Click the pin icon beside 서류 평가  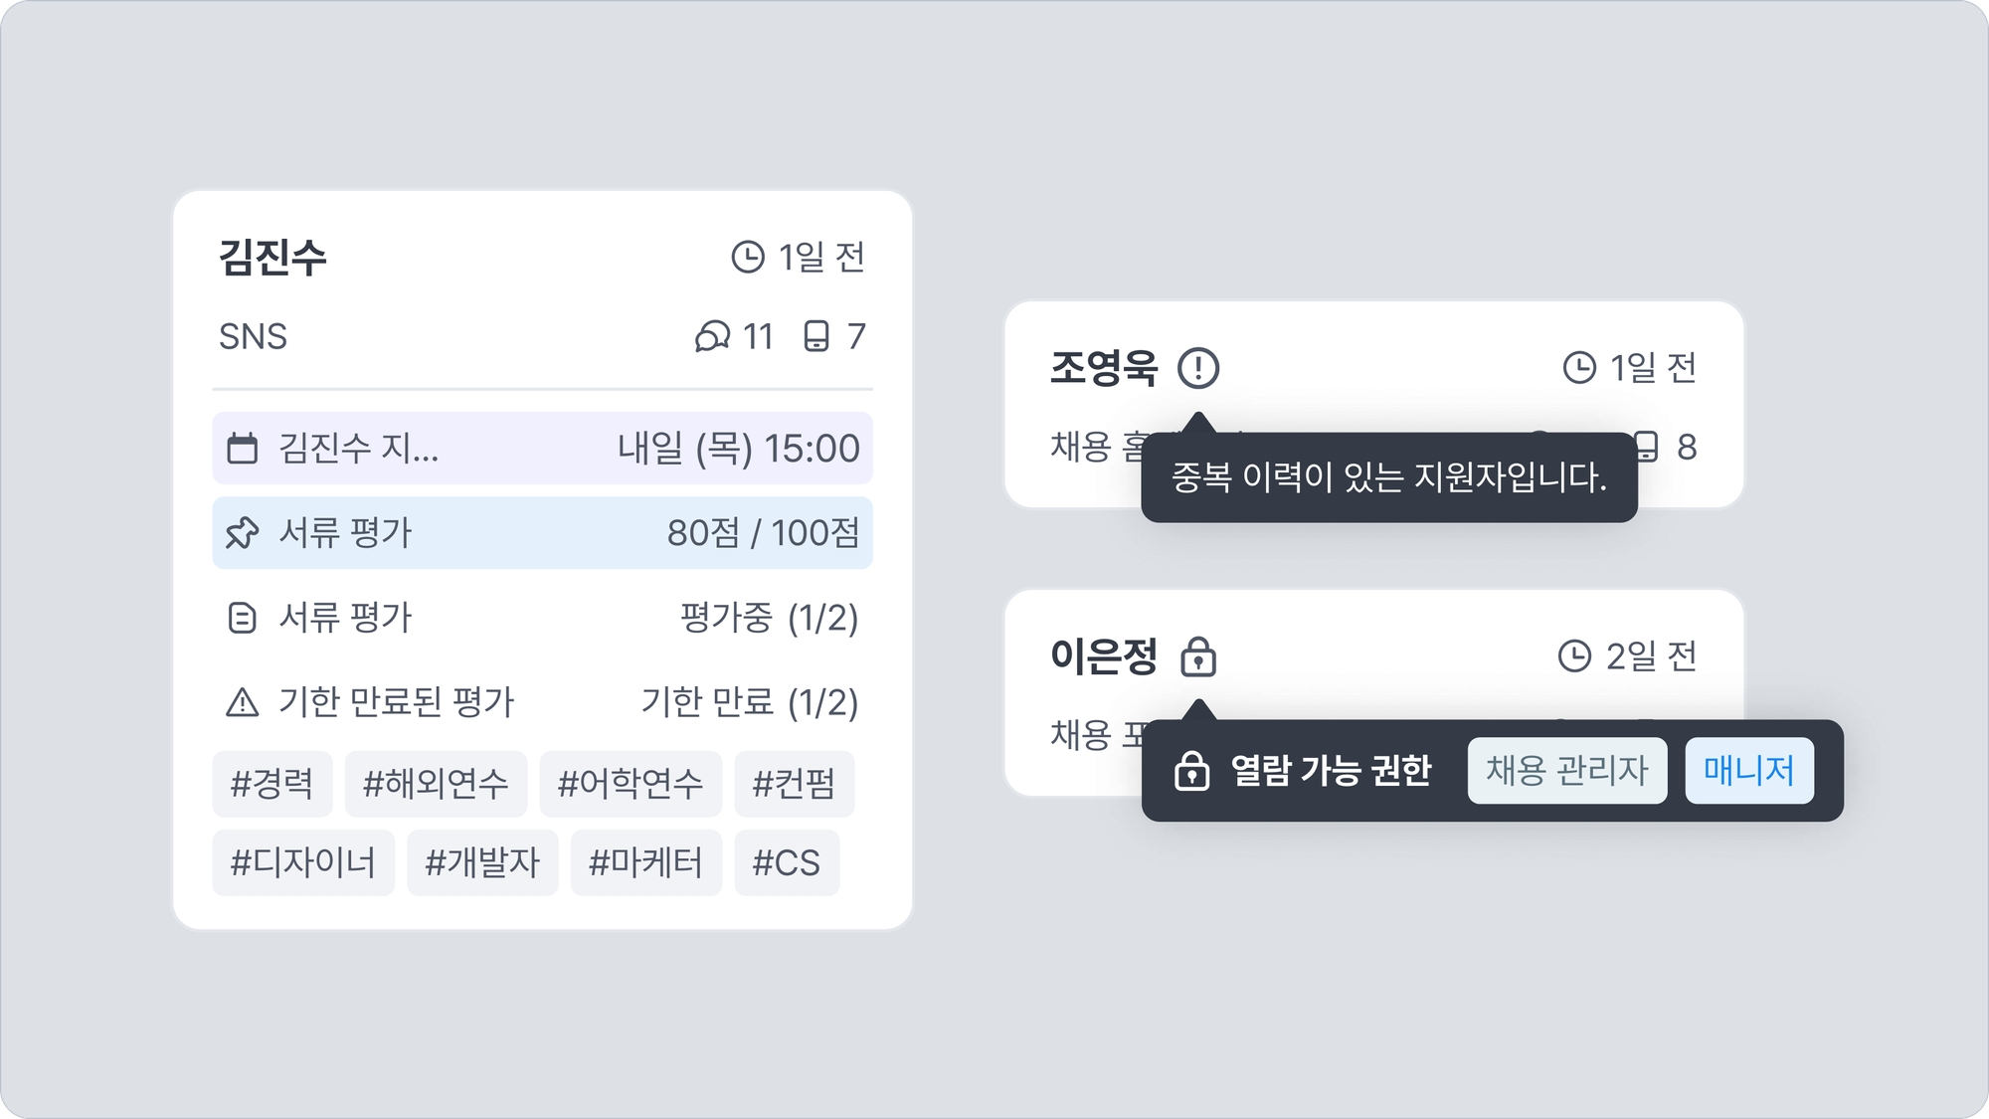pyautogui.click(x=243, y=533)
